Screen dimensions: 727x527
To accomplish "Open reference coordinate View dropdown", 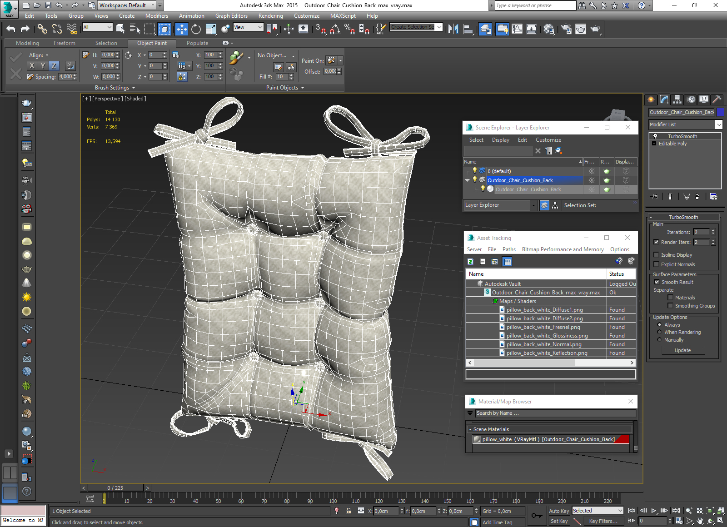I will point(248,27).
